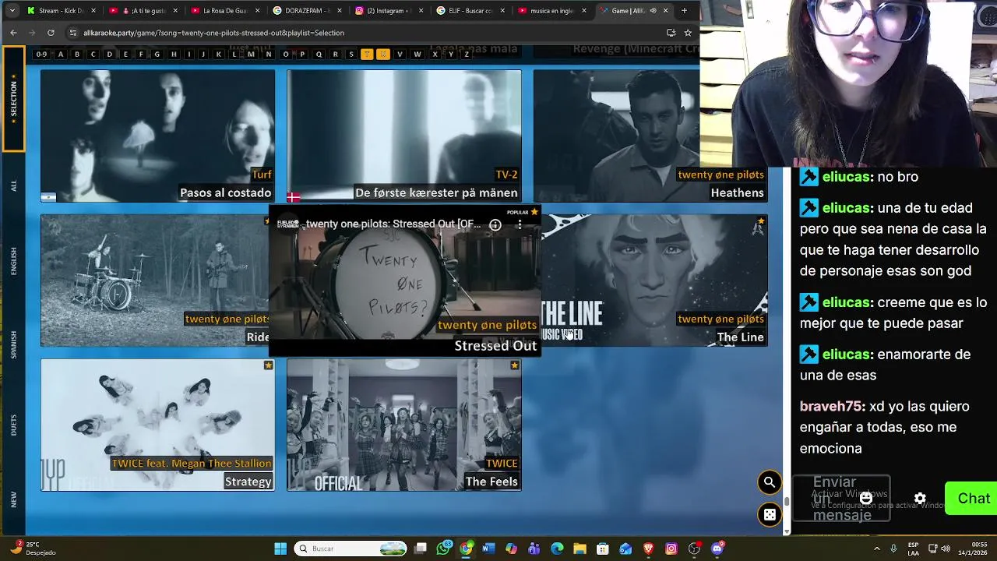Filter songs by letter Z
This screenshot has height=561, width=997.
coord(467,55)
